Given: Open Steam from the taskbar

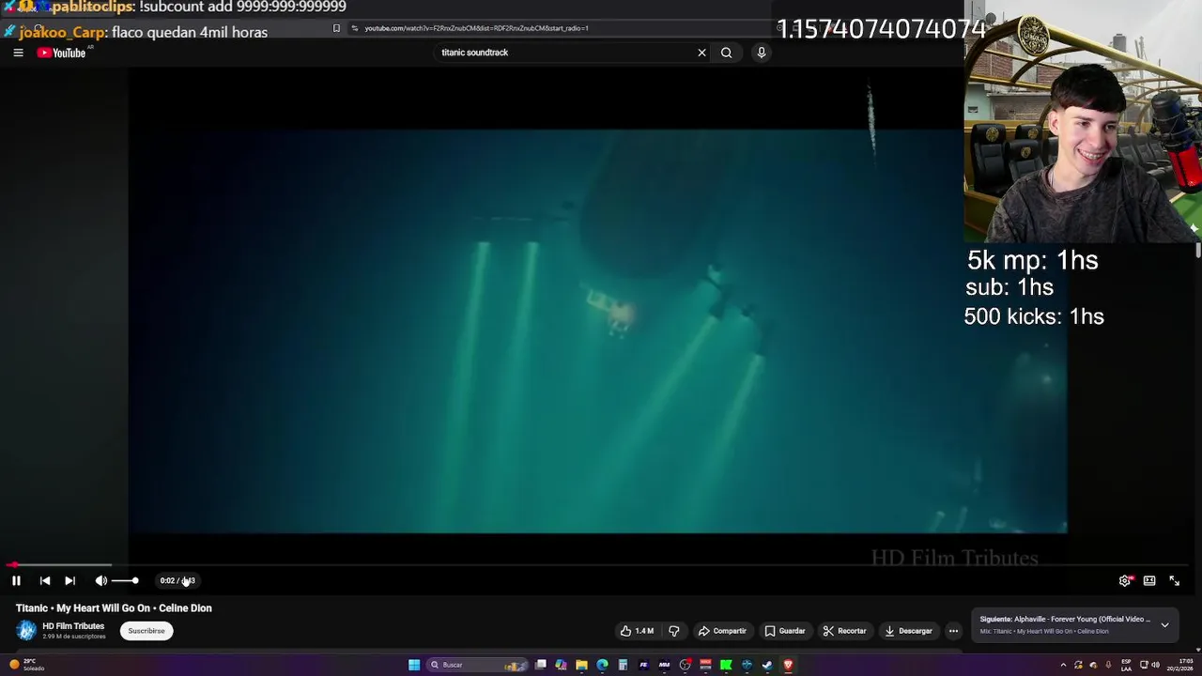Looking at the screenshot, I should click(x=767, y=665).
